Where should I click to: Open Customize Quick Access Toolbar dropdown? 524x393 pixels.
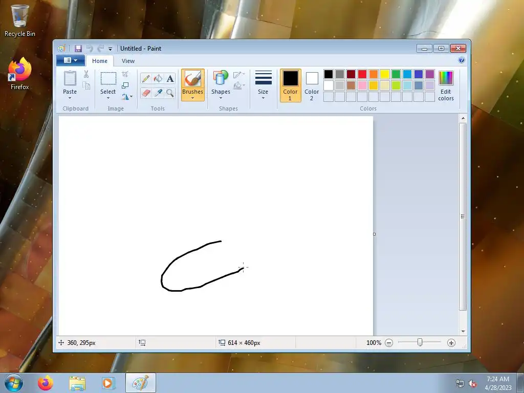tap(111, 49)
